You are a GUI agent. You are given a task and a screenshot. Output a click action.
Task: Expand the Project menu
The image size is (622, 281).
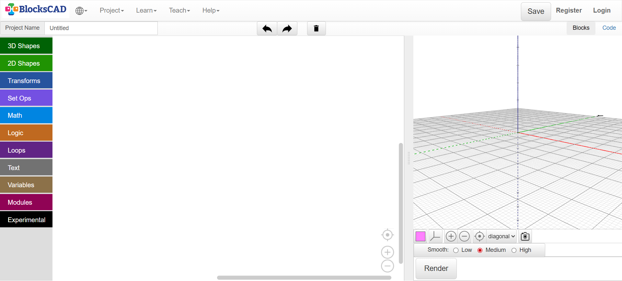click(x=112, y=11)
